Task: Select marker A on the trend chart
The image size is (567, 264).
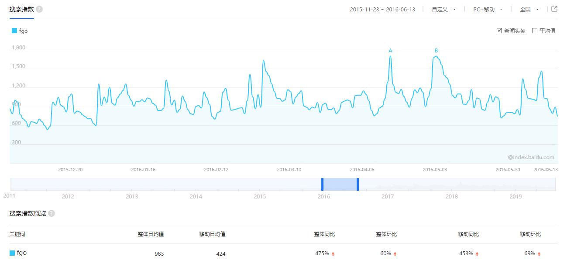Action: [391, 51]
